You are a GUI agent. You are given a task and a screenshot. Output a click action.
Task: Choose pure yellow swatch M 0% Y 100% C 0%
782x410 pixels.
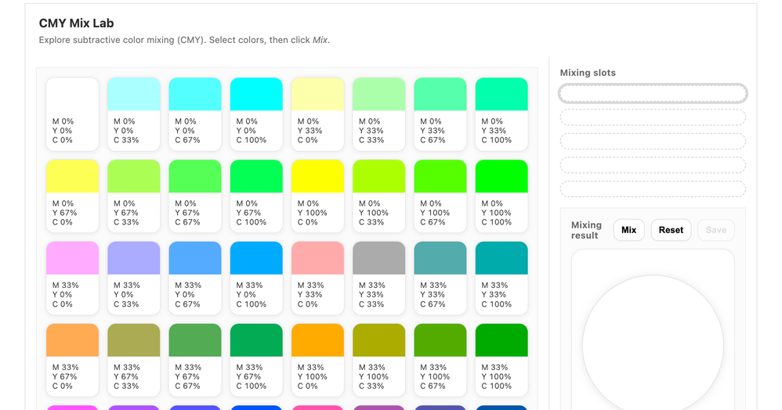(x=317, y=196)
